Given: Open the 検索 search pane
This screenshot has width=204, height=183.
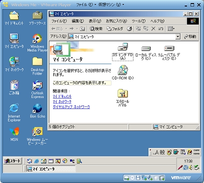Looking at the screenshot, I should pyautogui.click(x=96, y=29).
